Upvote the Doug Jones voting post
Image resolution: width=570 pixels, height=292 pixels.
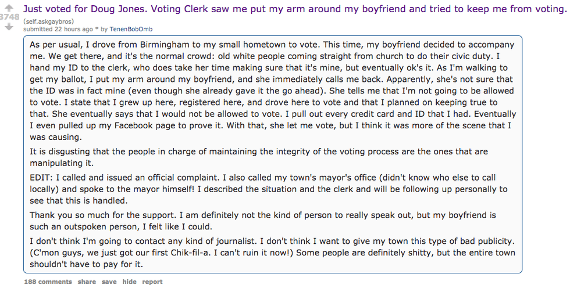tap(9, 8)
